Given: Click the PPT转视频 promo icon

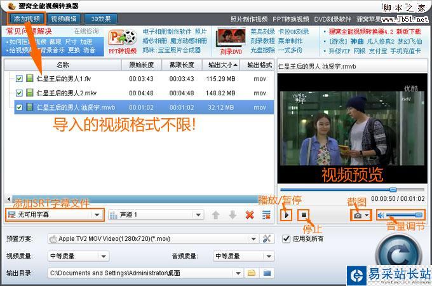Looking at the screenshot, I should tap(123, 41).
